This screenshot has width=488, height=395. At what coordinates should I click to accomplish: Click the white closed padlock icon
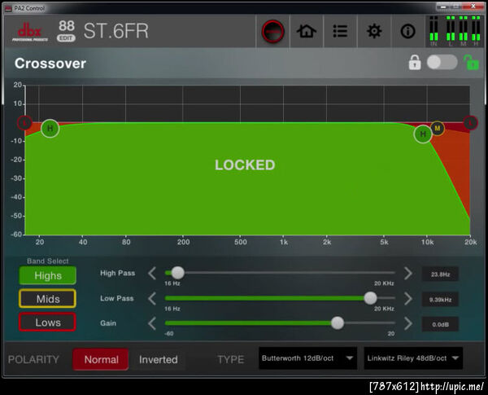click(x=415, y=63)
